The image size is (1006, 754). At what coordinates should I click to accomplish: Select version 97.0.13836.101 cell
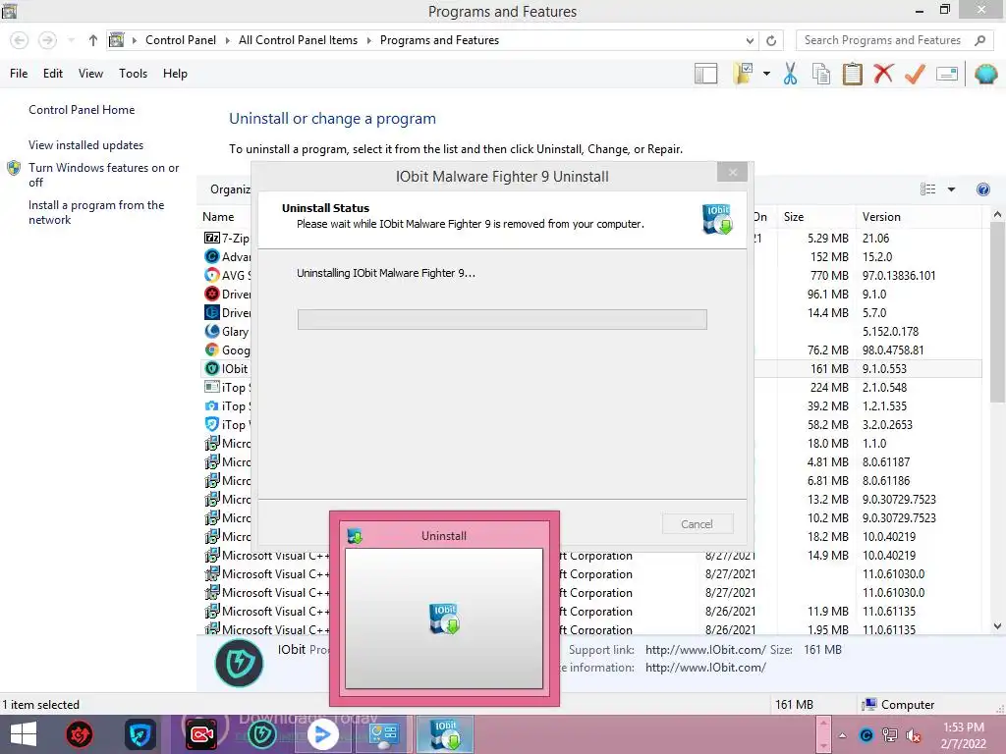[899, 275]
